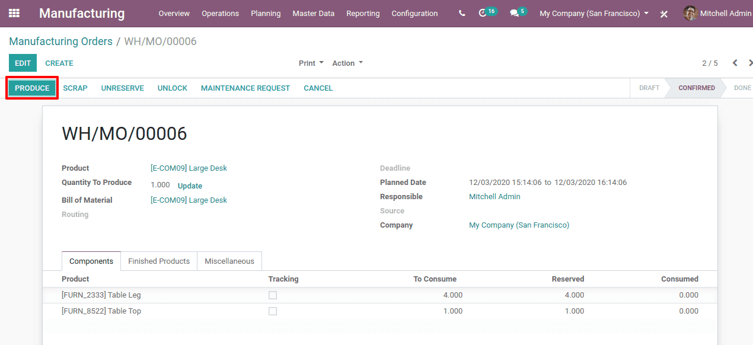Switch to the Finished Products tab
The height and width of the screenshot is (345, 753).
coord(159,261)
